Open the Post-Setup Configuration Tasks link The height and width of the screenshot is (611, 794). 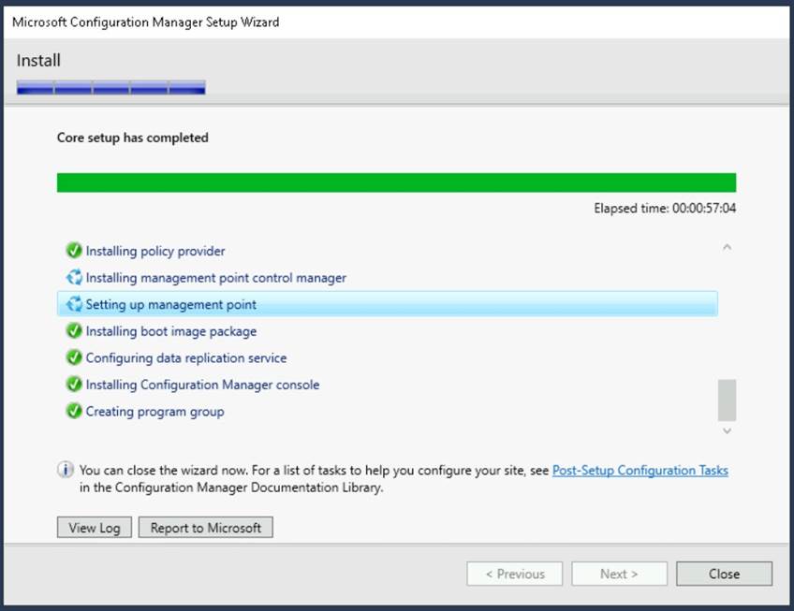pyautogui.click(x=640, y=471)
